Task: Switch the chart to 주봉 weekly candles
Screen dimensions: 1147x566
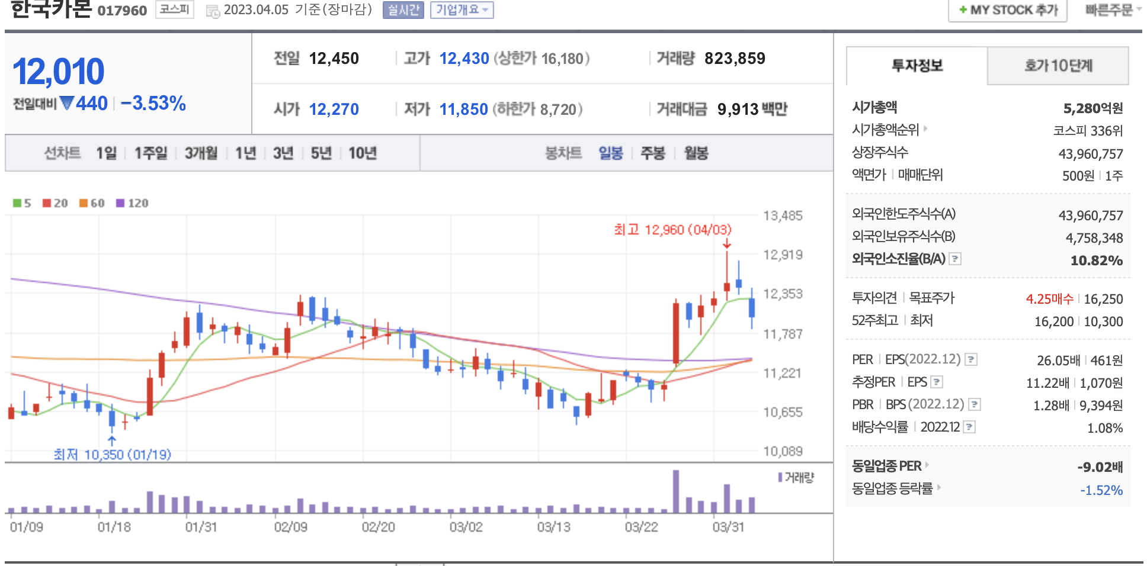Action: coord(652,153)
